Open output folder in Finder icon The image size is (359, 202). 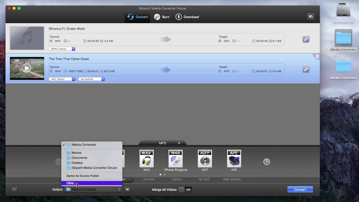pos(127,189)
